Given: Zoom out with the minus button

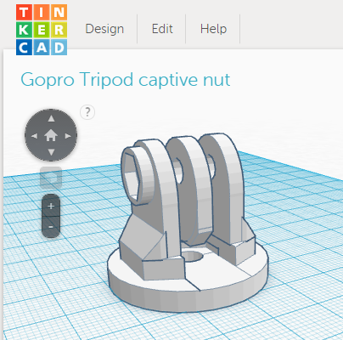Looking at the screenshot, I should tap(51, 227).
